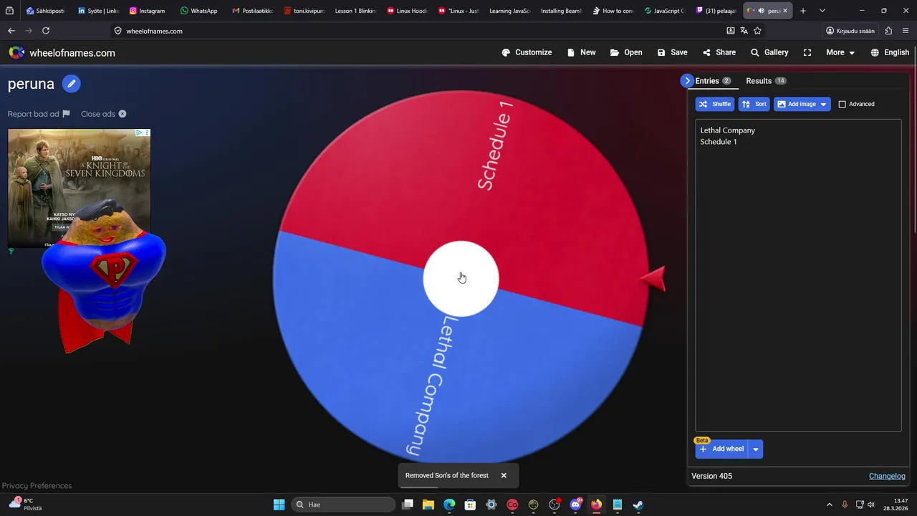Open the Customize palette menu
Viewport: 917px width, 516px height.
pos(527,52)
